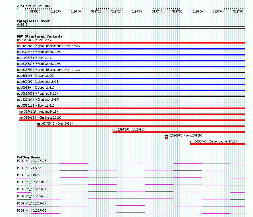Open nsv461146 (Itsara2009) variant
Viewport: 253px width, 217px height.
click(x=36, y=76)
